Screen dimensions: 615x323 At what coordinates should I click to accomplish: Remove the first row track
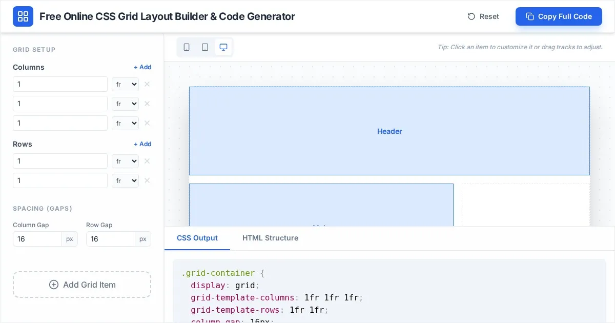pyautogui.click(x=147, y=161)
